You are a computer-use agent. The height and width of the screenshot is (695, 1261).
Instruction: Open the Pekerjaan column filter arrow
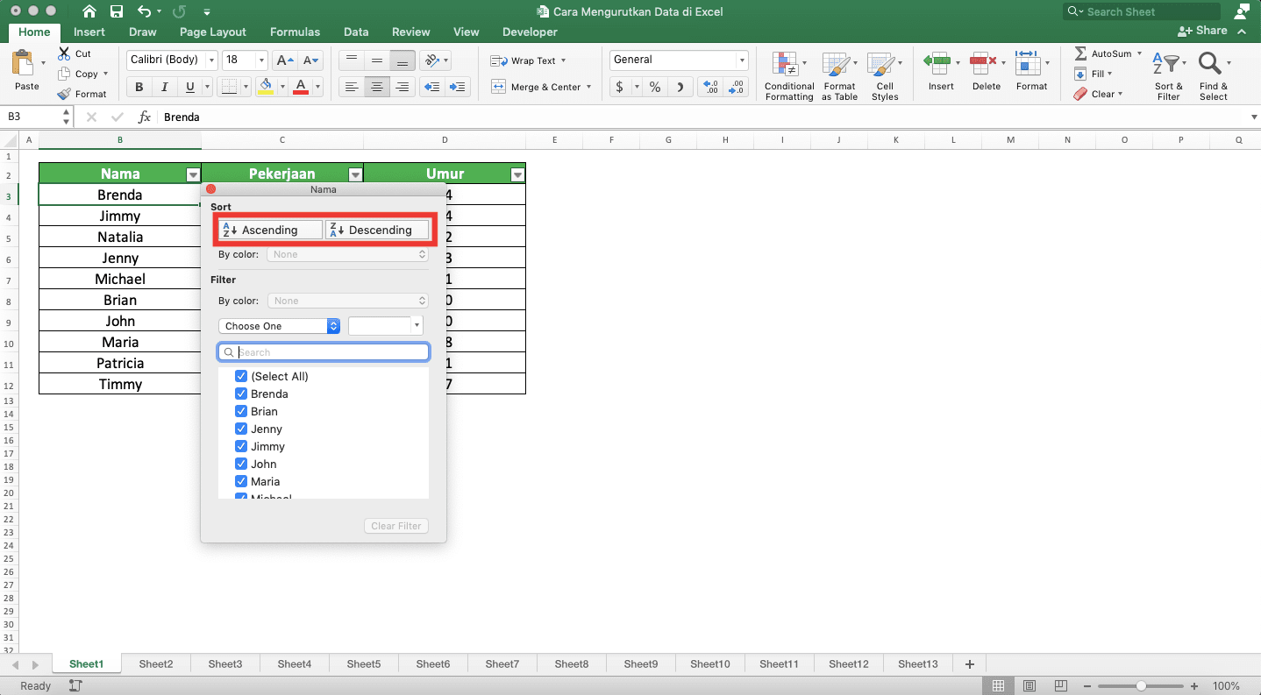pos(355,174)
